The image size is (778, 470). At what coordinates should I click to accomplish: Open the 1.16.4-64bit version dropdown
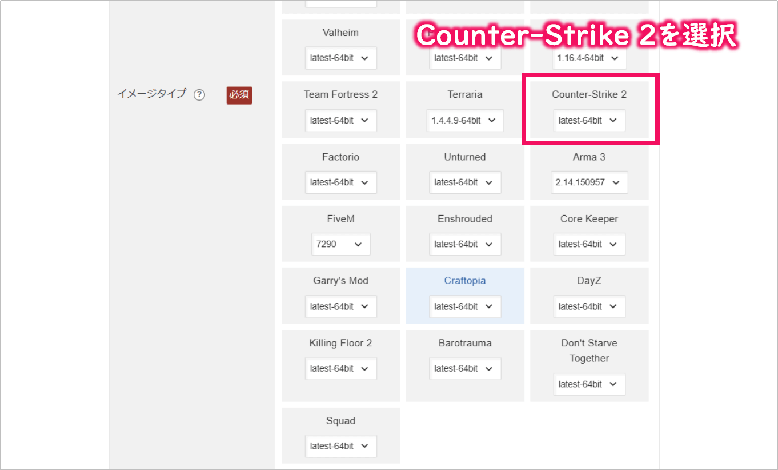[x=589, y=58]
